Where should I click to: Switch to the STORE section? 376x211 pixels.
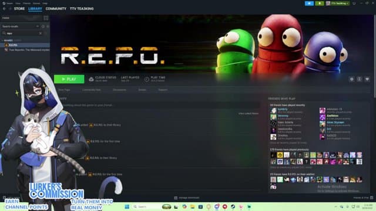point(19,9)
